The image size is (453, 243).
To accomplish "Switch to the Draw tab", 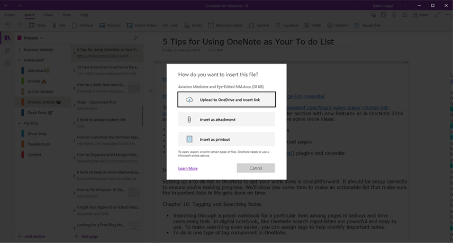I will 48,15.
